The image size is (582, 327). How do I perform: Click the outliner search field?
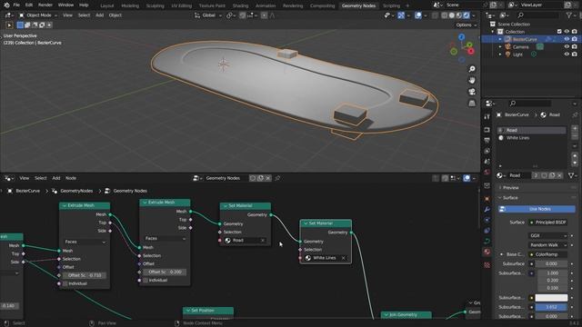point(538,15)
